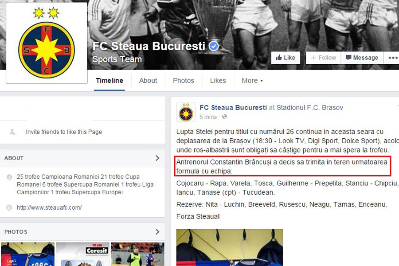The image size is (399, 266).
Task: Open the Ceresit photo thumbnail
Action: coord(82,254)
